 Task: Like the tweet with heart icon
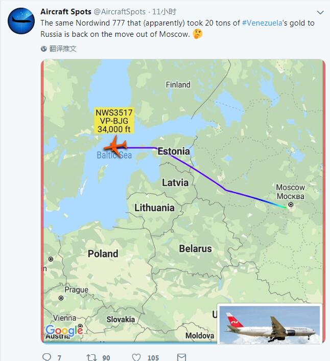pos(137,357)
